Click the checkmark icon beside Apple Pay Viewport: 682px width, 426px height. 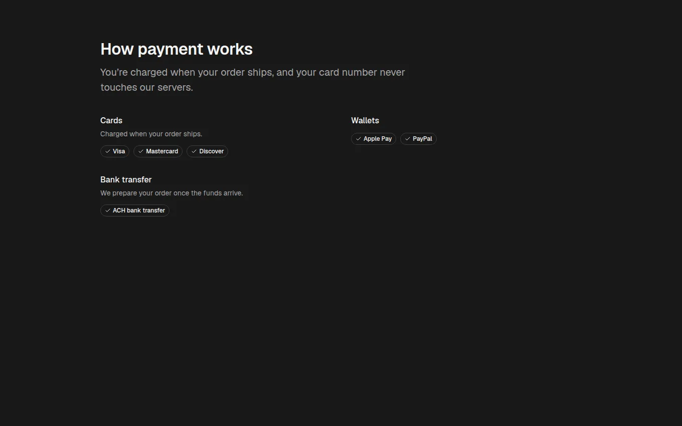(359, 139)
